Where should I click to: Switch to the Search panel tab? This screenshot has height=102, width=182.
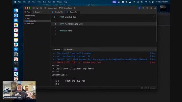pos(36,12)
